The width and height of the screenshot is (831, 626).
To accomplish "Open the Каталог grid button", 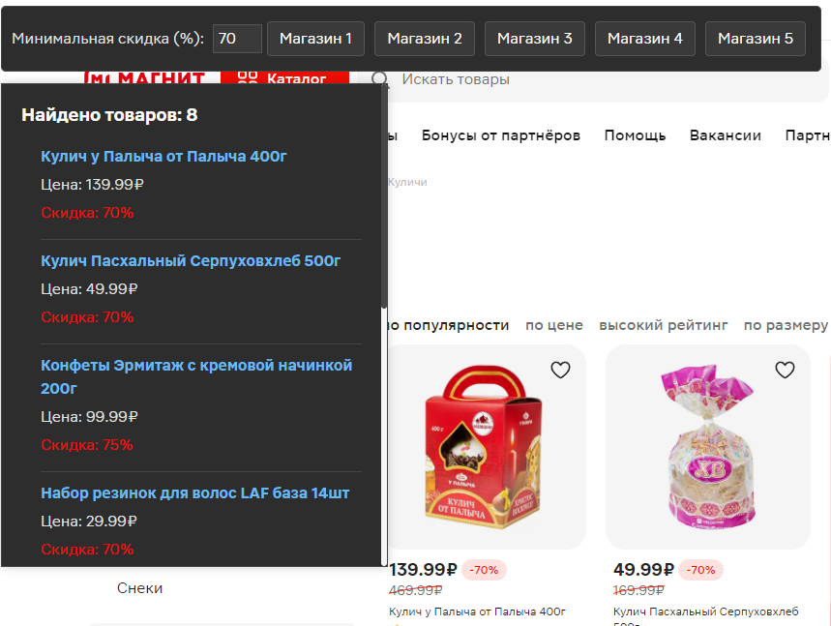I will click(284, 78).
